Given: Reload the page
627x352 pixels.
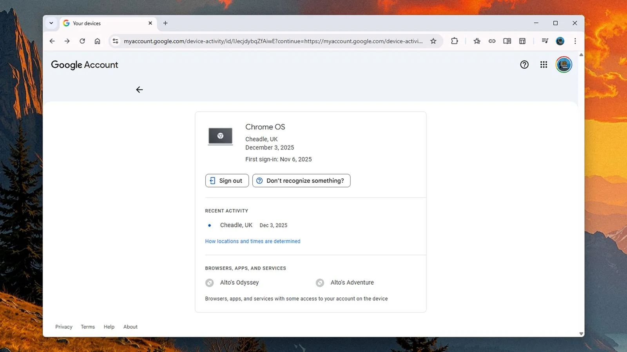Looking at the screenshot, I should 82,41.
